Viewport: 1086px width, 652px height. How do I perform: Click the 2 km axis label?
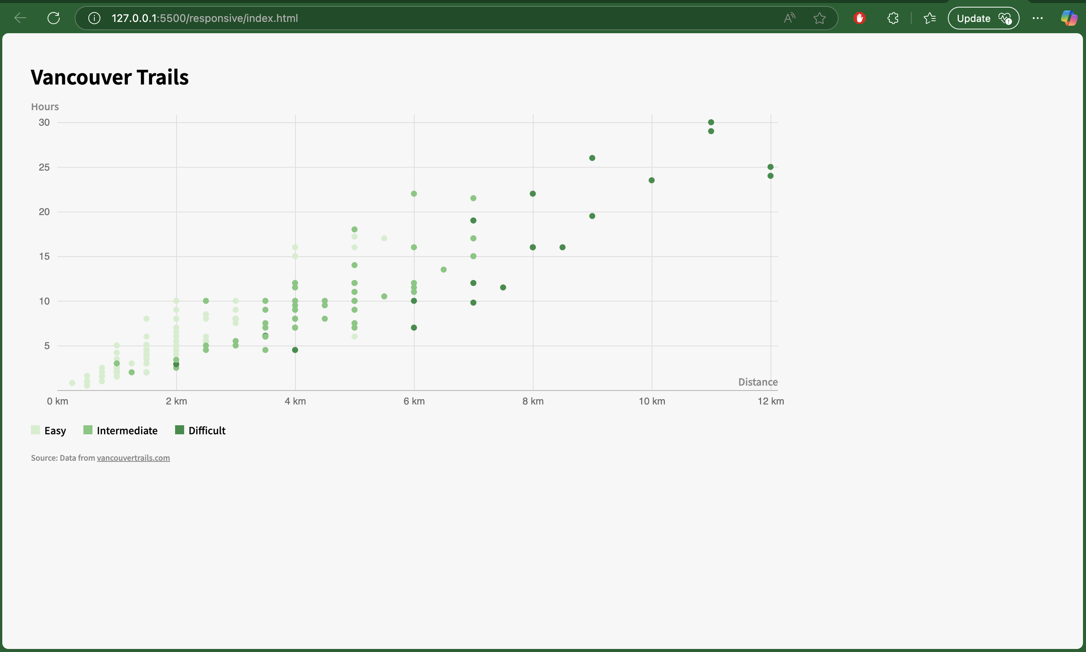coord(177,401)
